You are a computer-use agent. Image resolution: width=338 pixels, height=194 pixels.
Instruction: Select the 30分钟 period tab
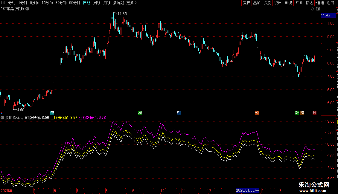[x=61, y=3]
